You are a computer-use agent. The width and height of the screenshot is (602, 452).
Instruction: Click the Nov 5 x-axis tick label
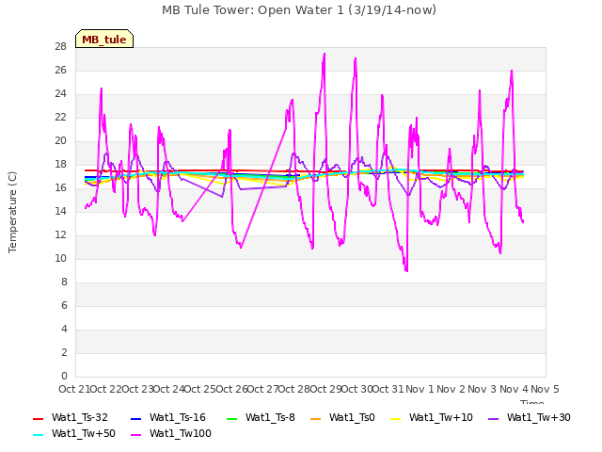point(545,389)
